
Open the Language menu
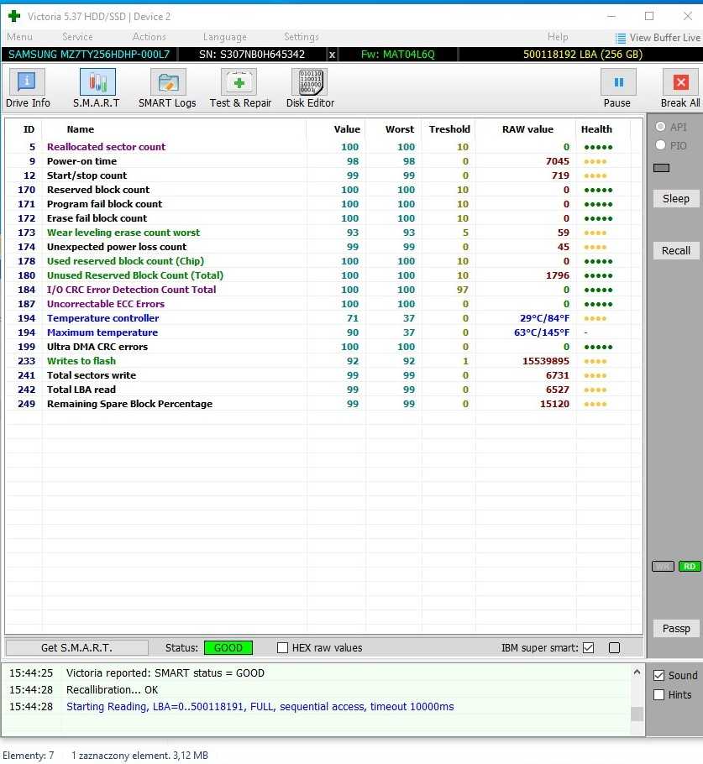click(225, 37)
